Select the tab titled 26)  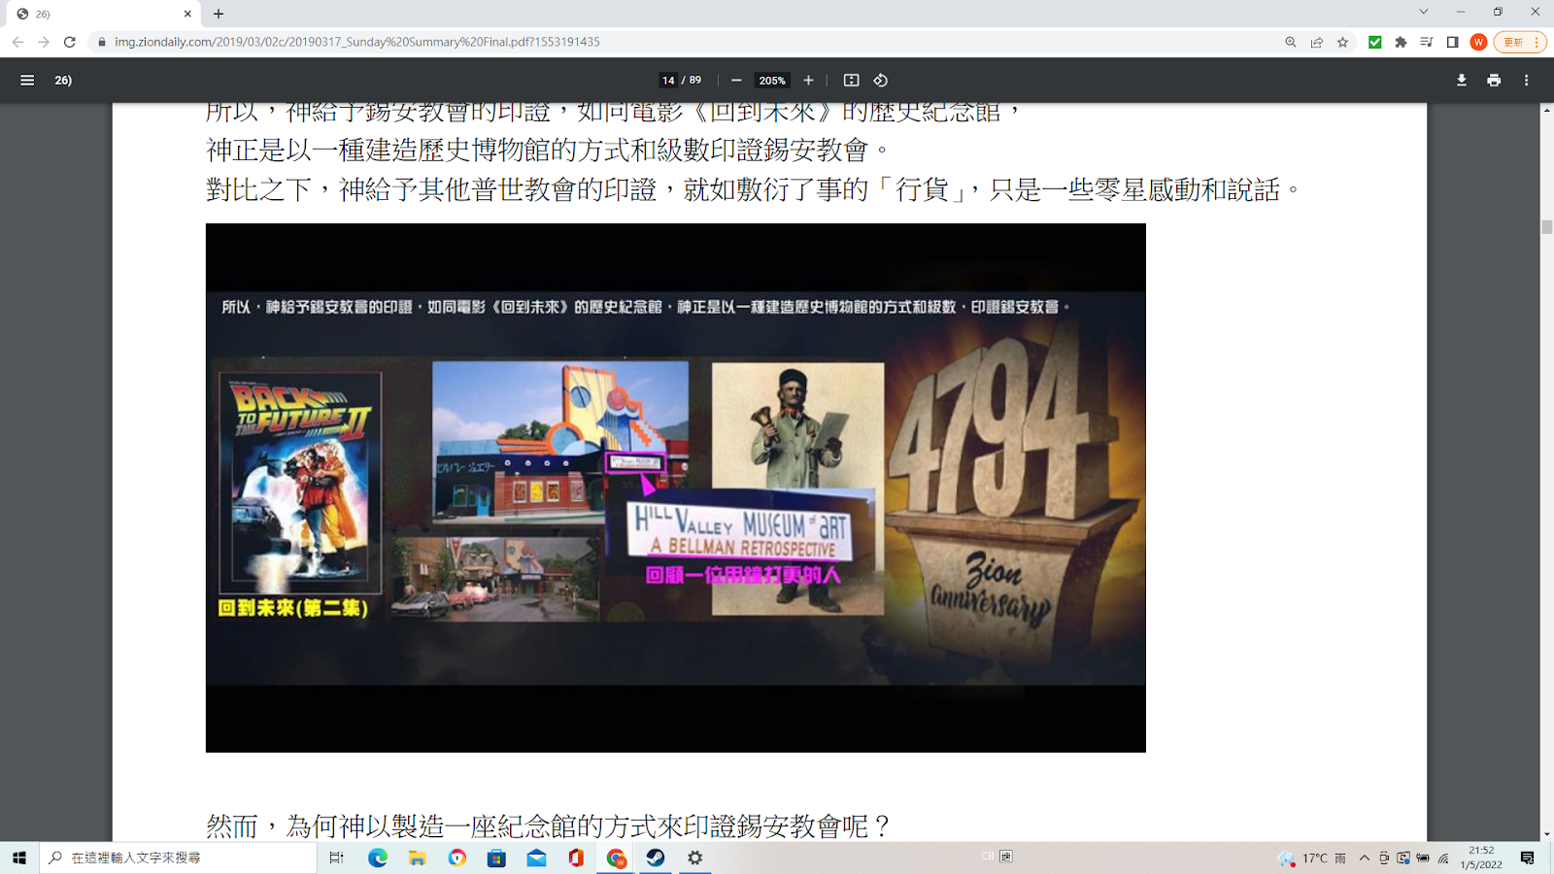coord(101,14)
